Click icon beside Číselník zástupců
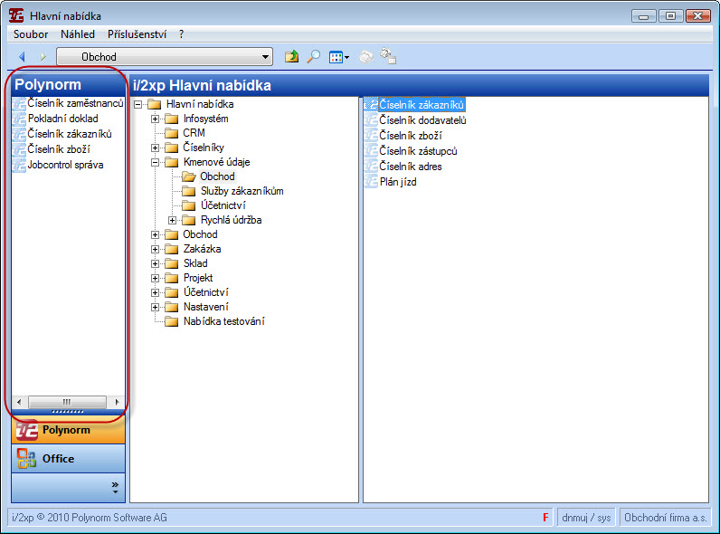Screen dimensions: 720x534 [x=371, y=151]
